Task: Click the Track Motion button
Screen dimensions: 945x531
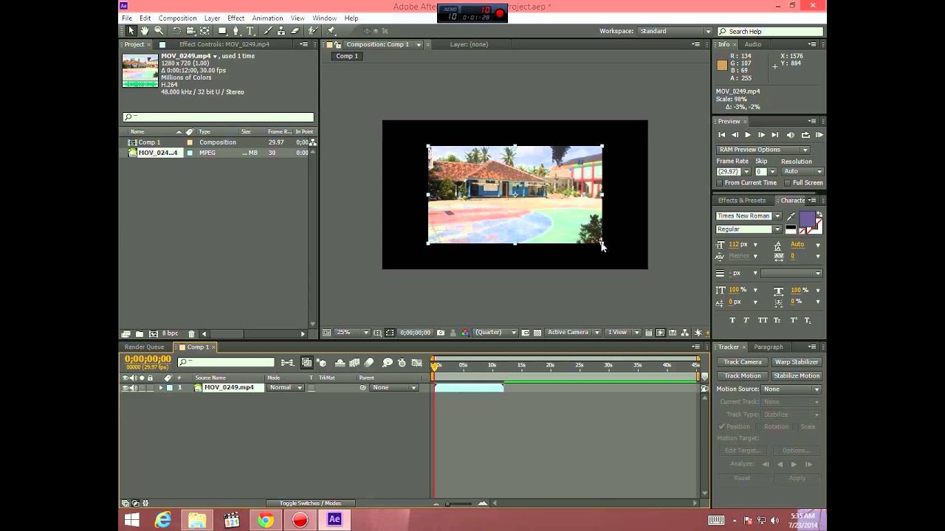Action: (743, 375)
